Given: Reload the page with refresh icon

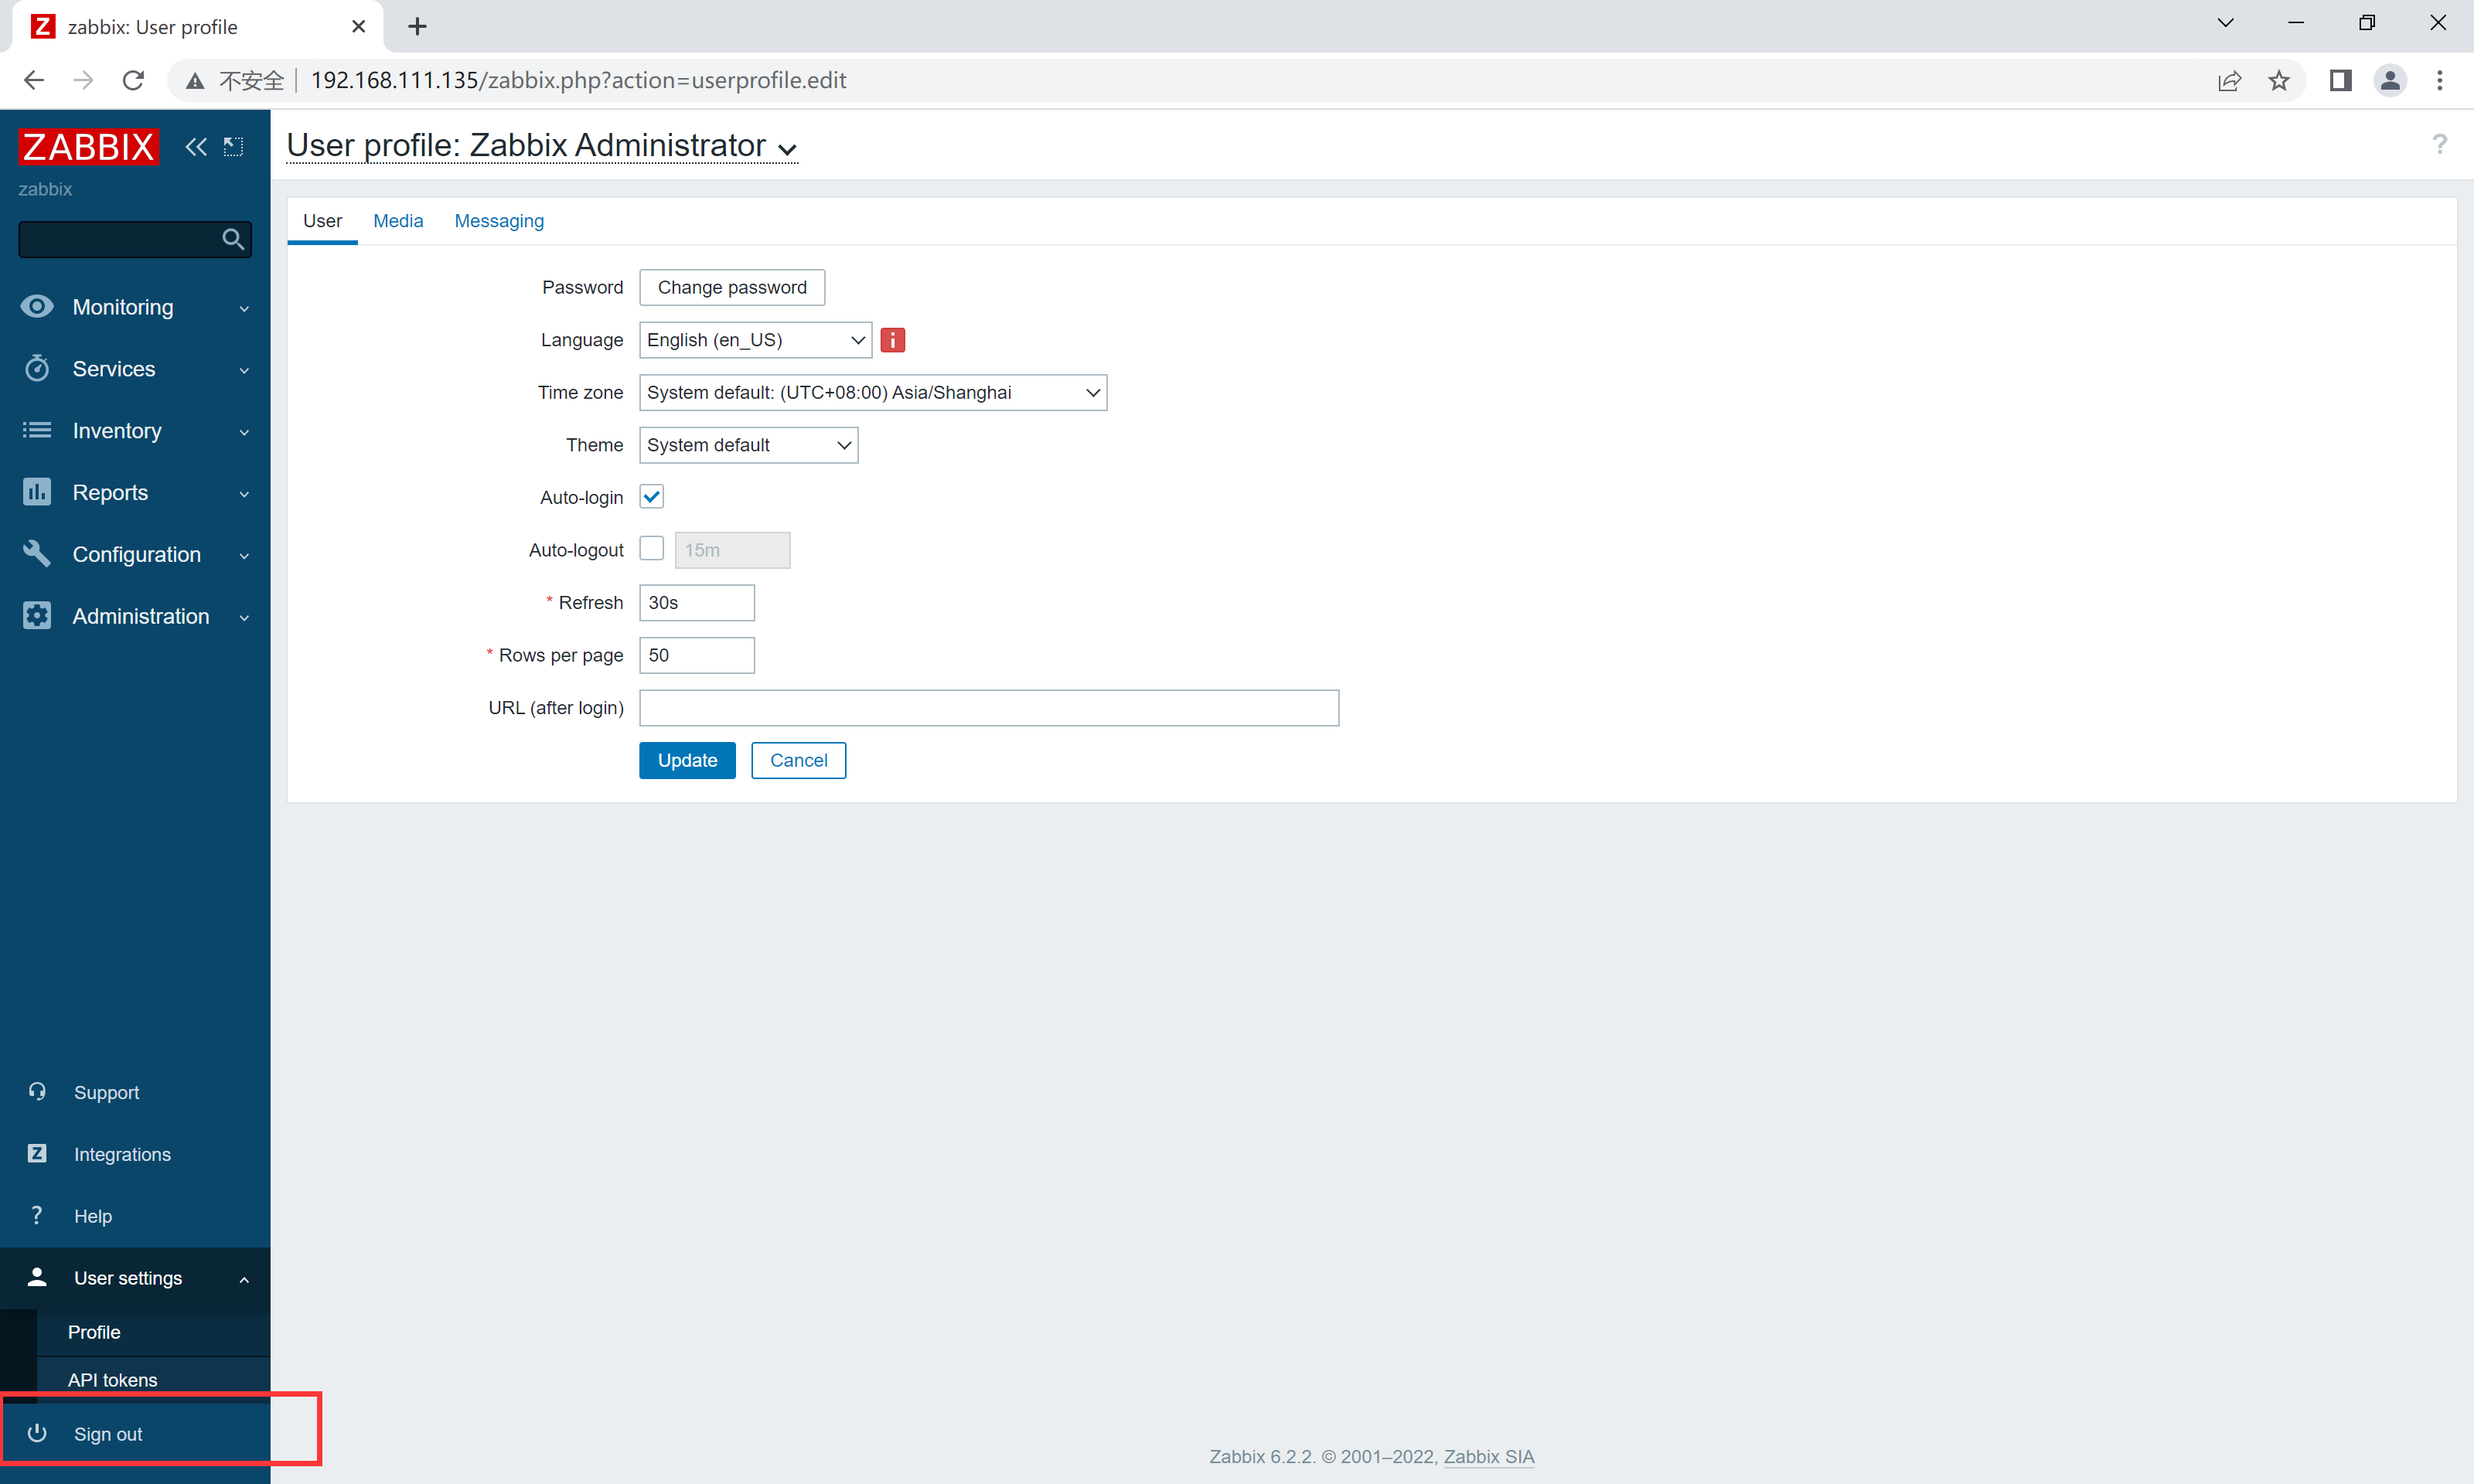Looking at the screenshot, I should [x=133, y=80].
